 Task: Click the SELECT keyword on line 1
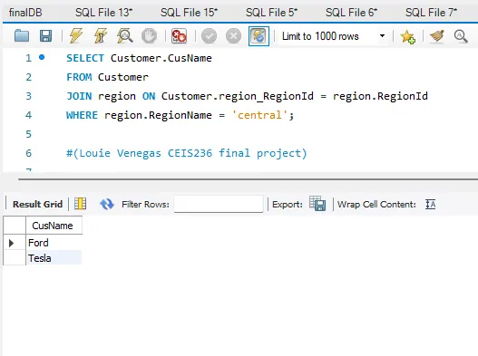pos(85,58)
